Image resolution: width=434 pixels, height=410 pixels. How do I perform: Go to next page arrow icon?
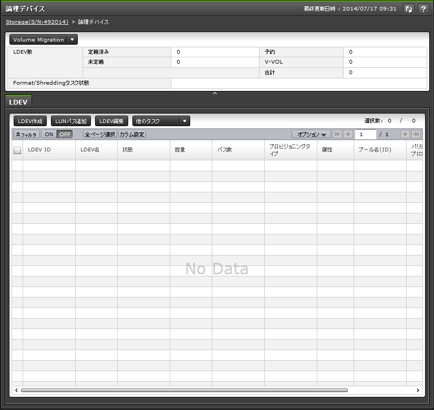pos(405,134)
